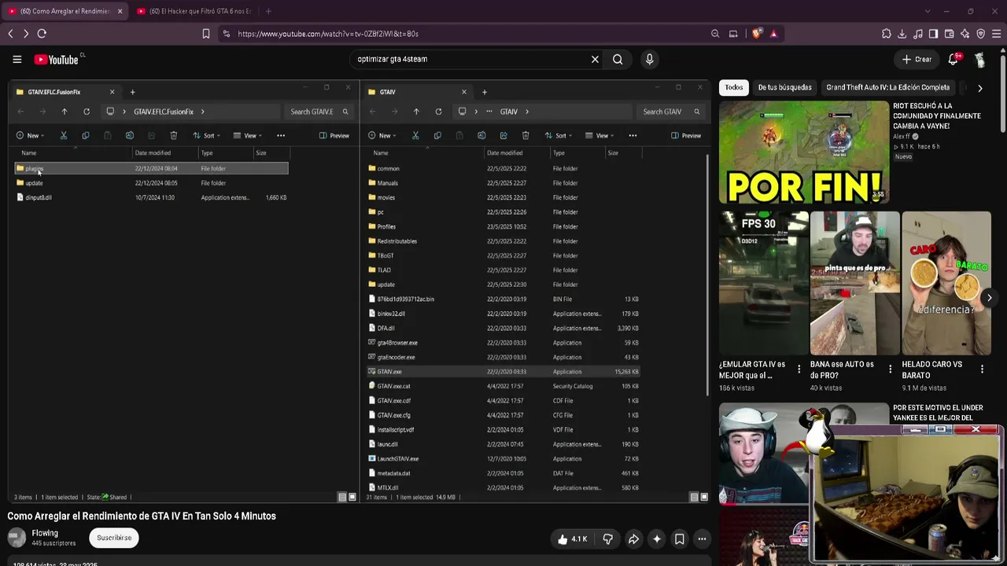The height and width of the screenshot is (566, 1007).
Task: Open Sort dropdown in GTAIV window
Action: coord(559,135)
